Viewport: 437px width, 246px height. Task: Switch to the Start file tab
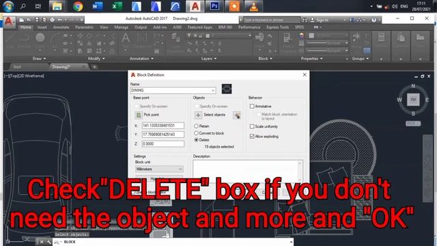(17, 67)
